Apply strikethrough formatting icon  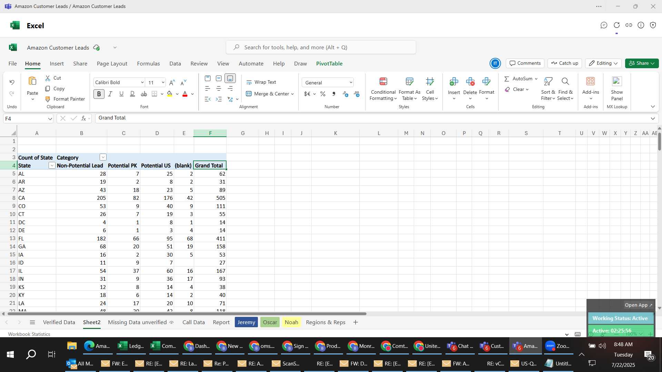pos(144,94)
